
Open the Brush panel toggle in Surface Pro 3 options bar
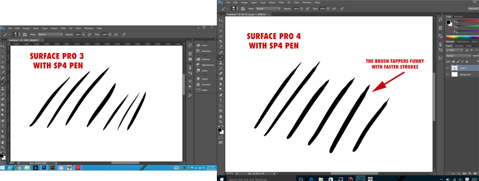(x=25, y=35)
